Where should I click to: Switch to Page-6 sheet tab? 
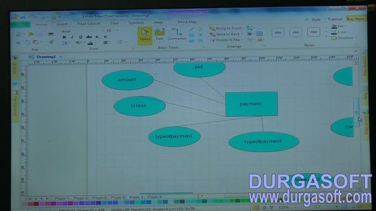(x=117, y=198)
